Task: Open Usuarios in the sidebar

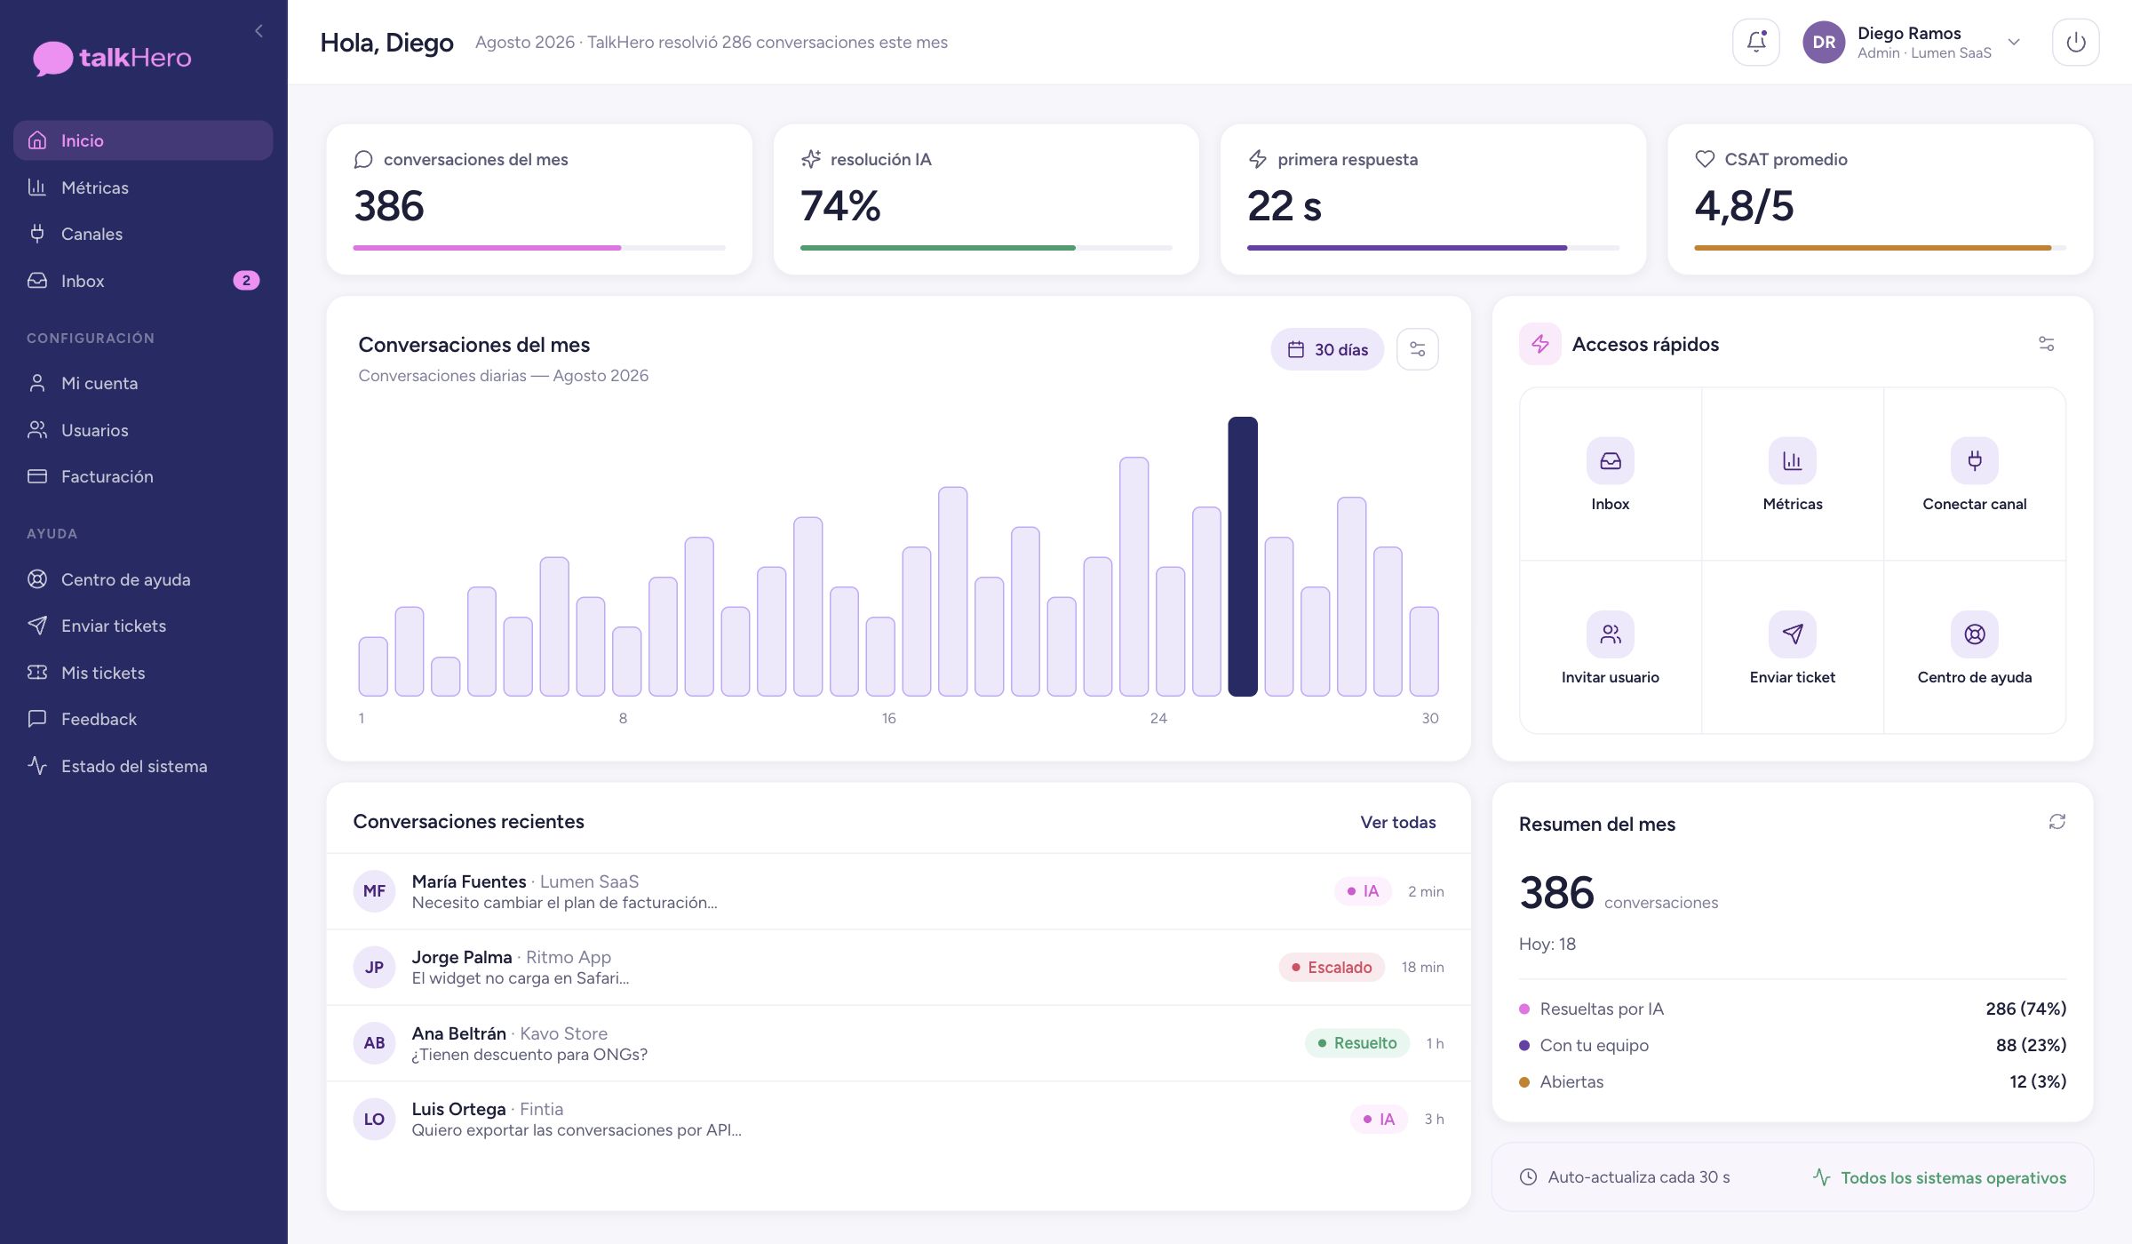Action: click(x=143, y=430)
